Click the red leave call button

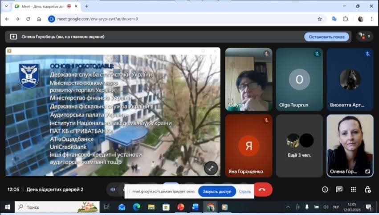click(x=262, y=190)
